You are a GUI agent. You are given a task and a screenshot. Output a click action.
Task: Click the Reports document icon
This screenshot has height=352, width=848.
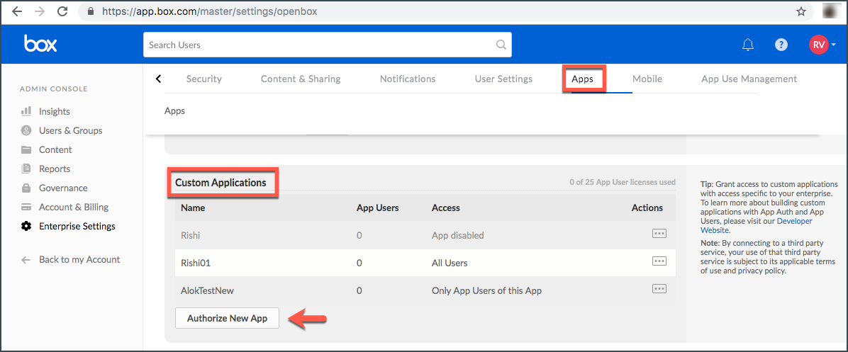pyautogui.click(x=26, y=169)
